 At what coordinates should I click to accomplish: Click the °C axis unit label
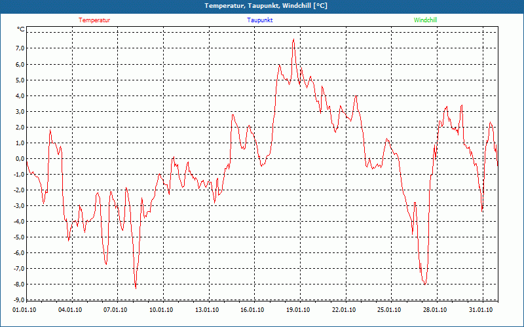[21, 29]
